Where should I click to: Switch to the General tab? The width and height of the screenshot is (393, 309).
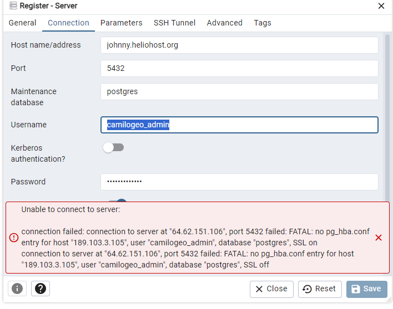point(22,23)
